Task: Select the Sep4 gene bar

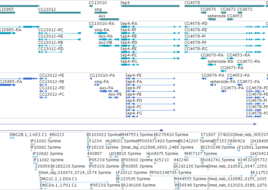Action: (150, 6)
